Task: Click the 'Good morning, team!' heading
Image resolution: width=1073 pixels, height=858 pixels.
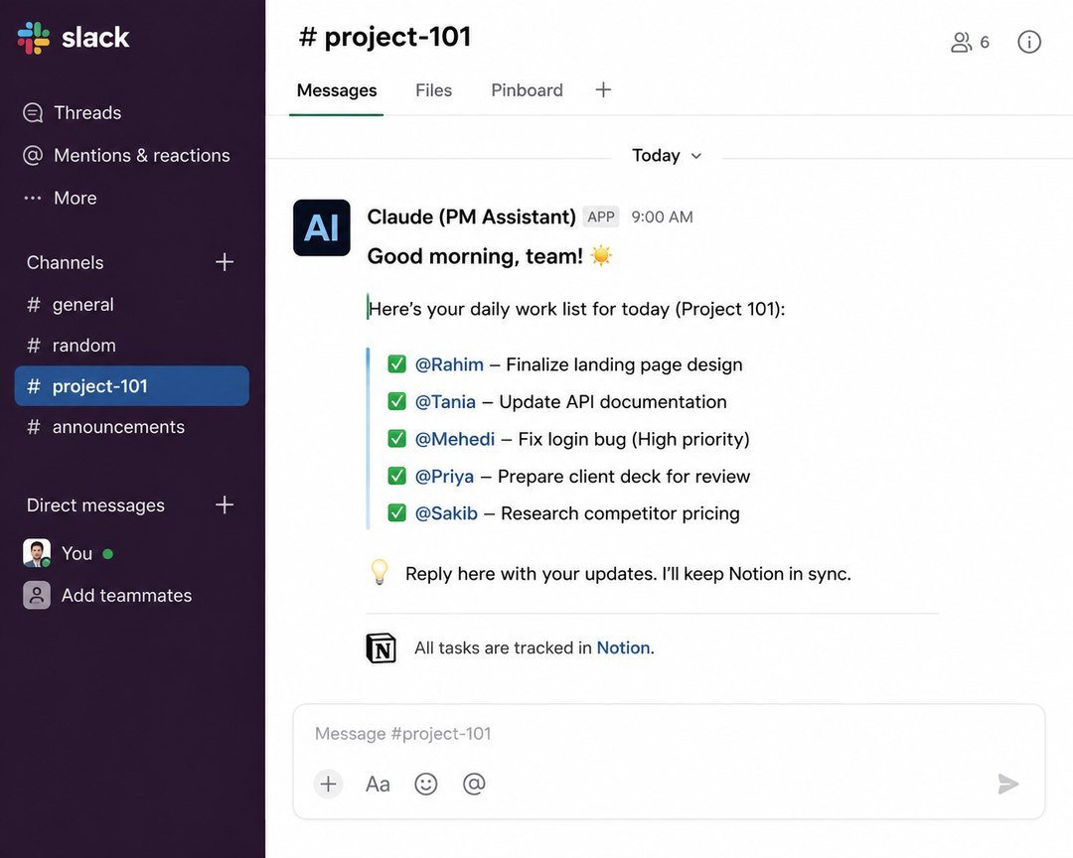Action: tap(475, 256)
